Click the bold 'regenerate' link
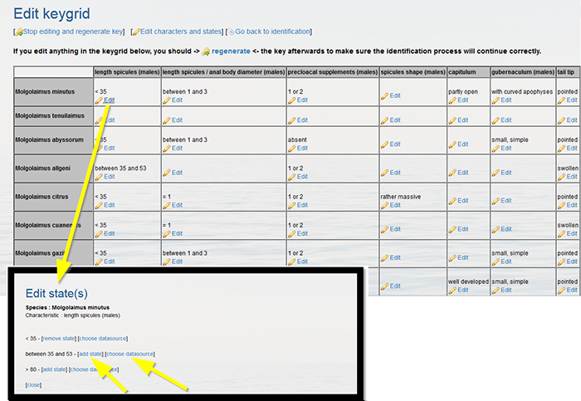 pos(232,51)
